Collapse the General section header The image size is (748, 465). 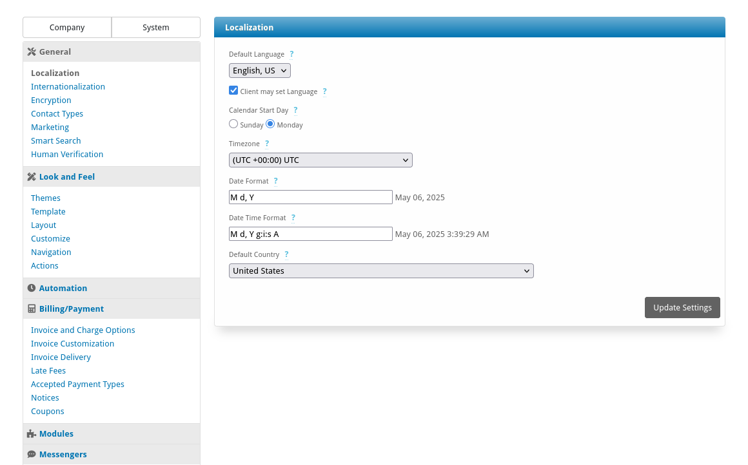coord(112,52)
